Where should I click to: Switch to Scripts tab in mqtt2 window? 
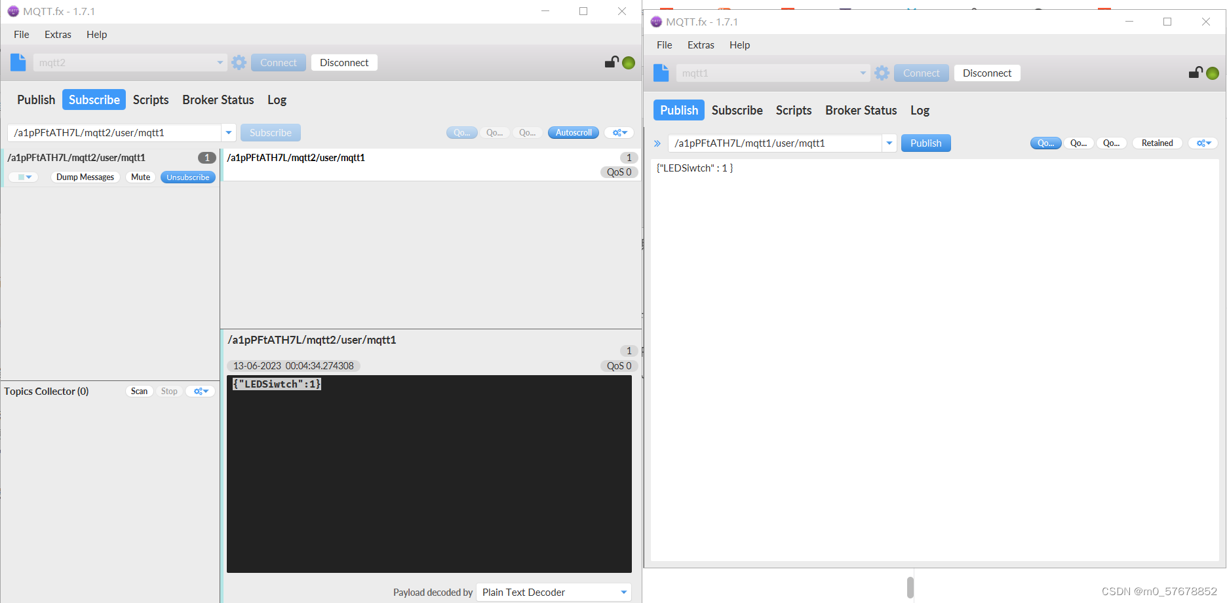[151, 100]
